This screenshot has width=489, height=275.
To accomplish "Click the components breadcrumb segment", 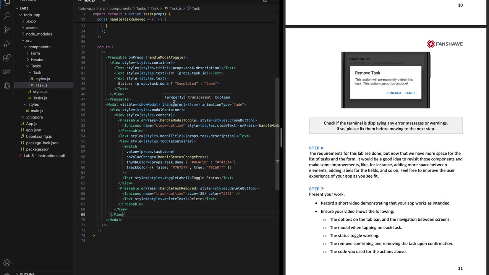I will click(x=120, y=8).
